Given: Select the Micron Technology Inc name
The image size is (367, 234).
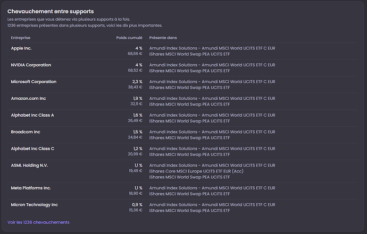Looking at the screenshot, I should tap(35, 205).
